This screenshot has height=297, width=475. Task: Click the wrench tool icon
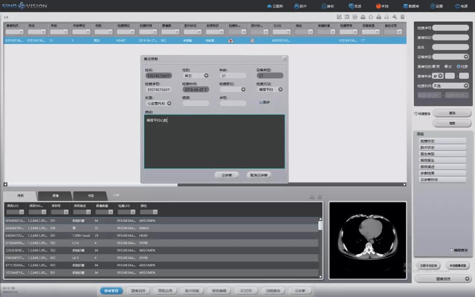tap(395, 17)
